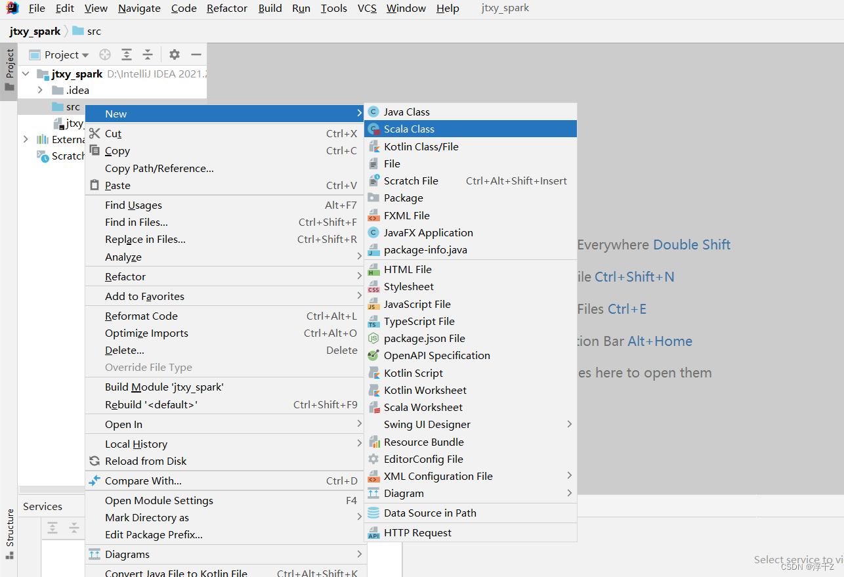
Task: Select Reformat Code menu entry
Action: tap(225, 316)
